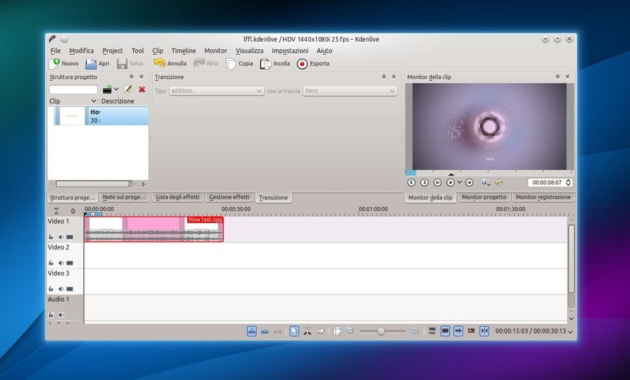The width and height of the screenshot is (630, 380).
Task: Adjust the timeline zoom slider
Action: tap(381, 331)
